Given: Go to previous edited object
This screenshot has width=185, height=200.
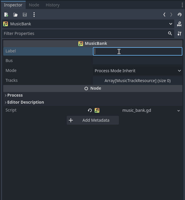Looking at the screenshot, I should (x=164, y=15).
